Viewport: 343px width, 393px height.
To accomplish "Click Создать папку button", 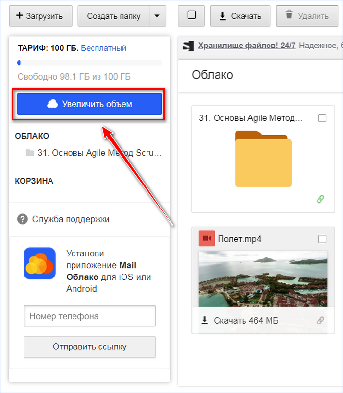I will [113, 16].
